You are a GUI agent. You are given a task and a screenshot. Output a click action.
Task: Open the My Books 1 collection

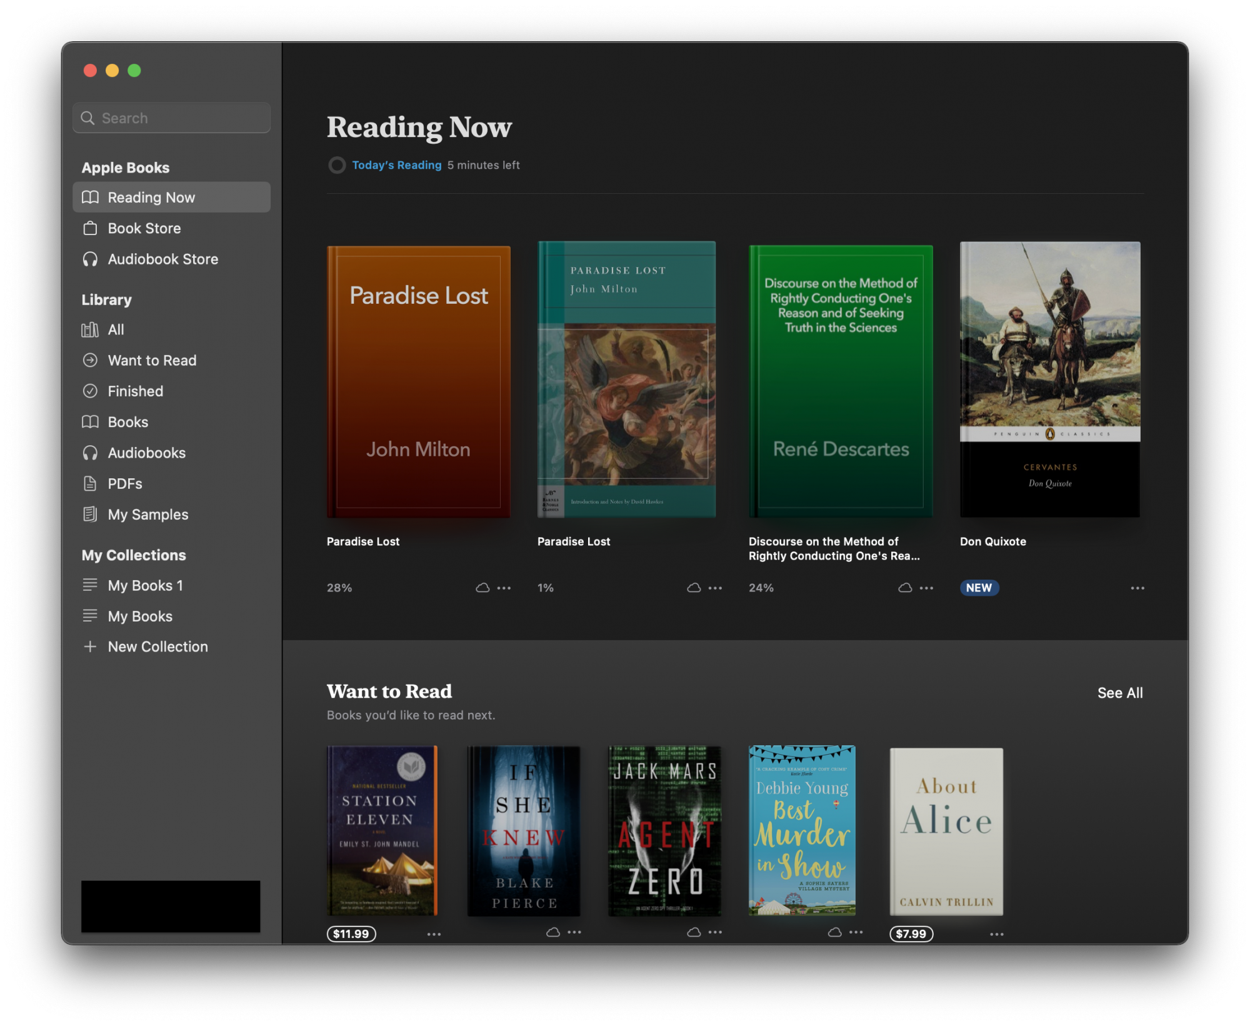coord(171,585)
